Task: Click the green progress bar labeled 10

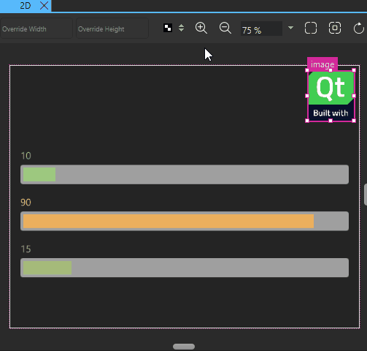Action: pos(185,174)
